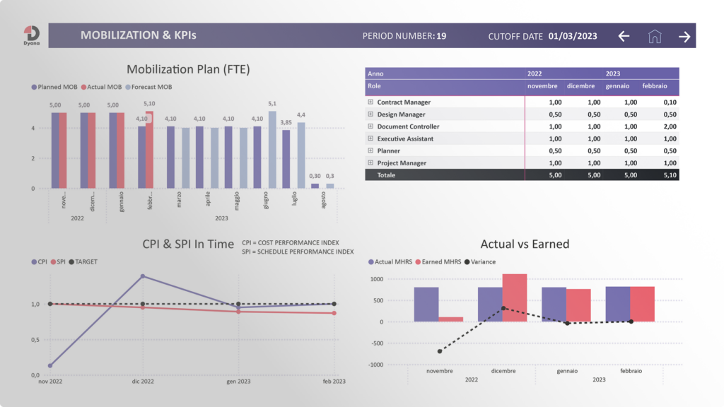Click the CPI & SPI In Time title
Viewport: 724px width, 407px height.
188,244
